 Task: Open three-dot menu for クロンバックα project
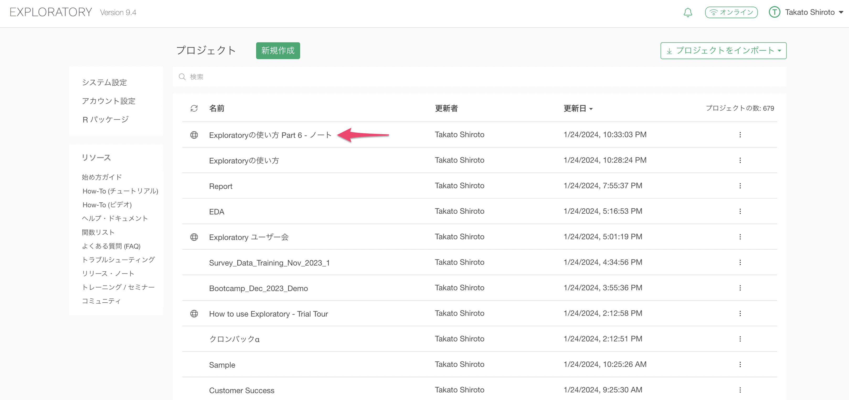tap(740, 339)
